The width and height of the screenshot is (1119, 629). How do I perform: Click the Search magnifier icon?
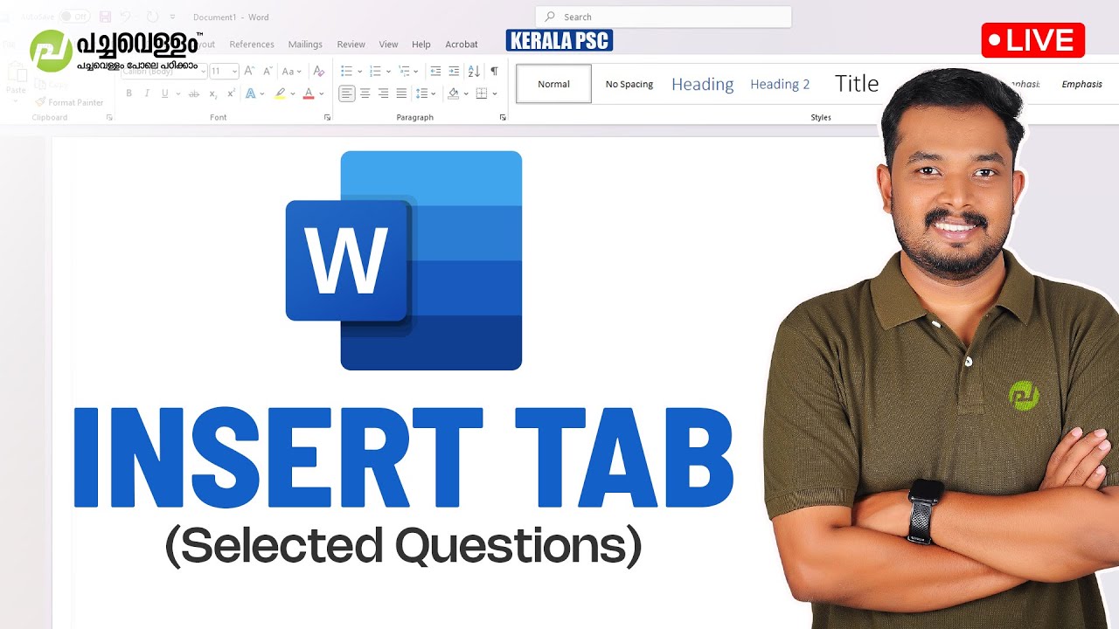[550, 17]
